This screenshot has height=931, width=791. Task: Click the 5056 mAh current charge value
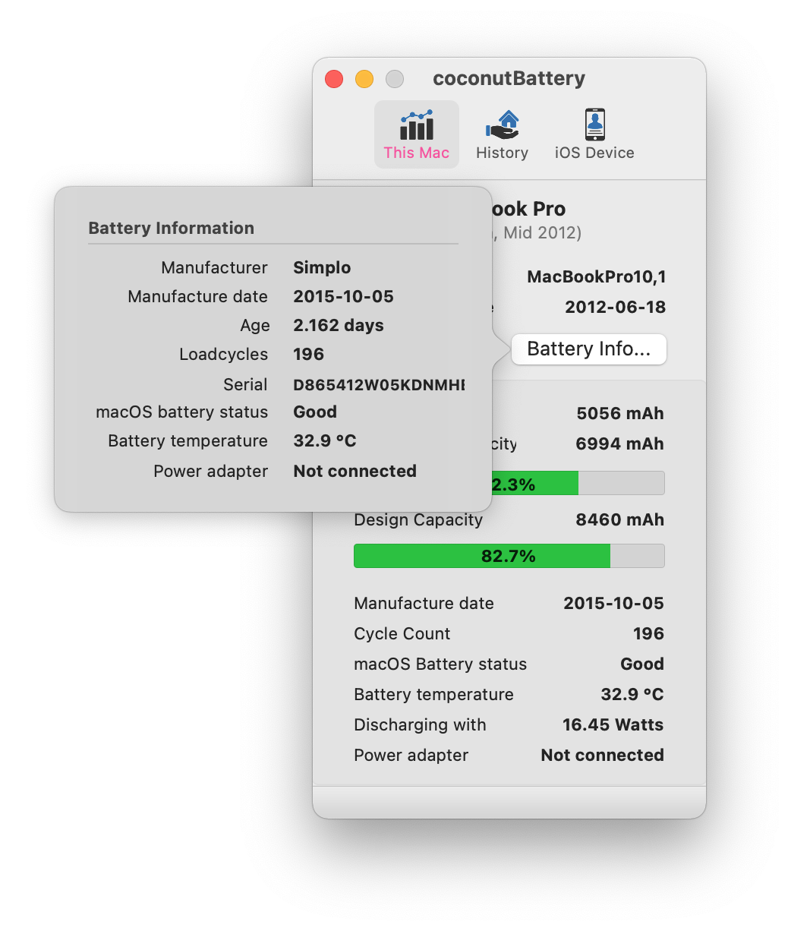point(620,413)
